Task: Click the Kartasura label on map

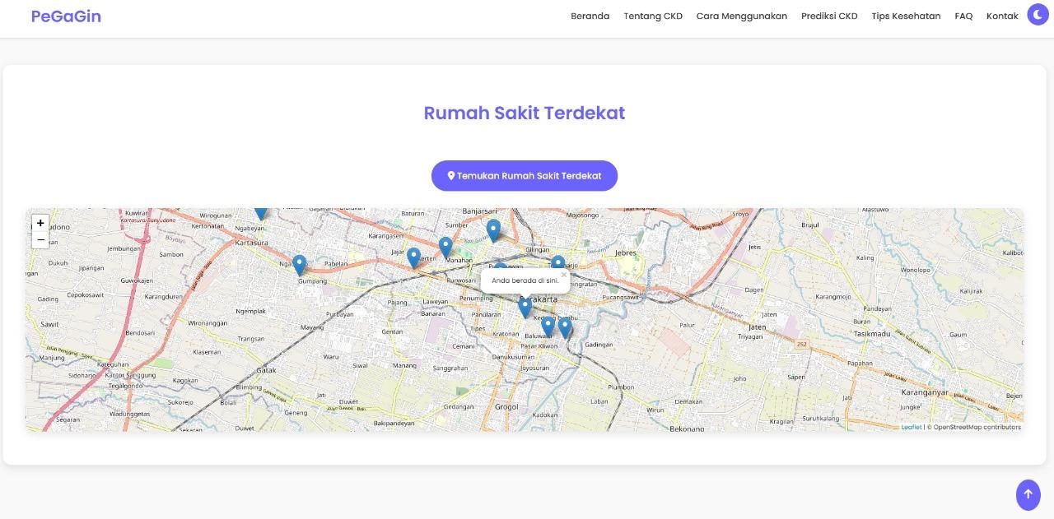Action: (251, 243)
